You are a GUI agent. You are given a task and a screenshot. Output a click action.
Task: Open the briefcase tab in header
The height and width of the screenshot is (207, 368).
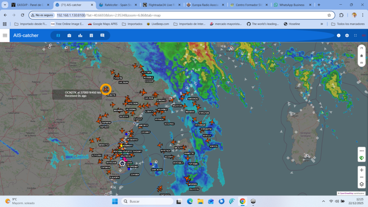click(x=69, y=36)
